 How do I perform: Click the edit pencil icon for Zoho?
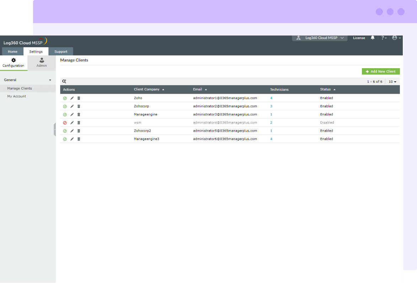coord(72,98)
